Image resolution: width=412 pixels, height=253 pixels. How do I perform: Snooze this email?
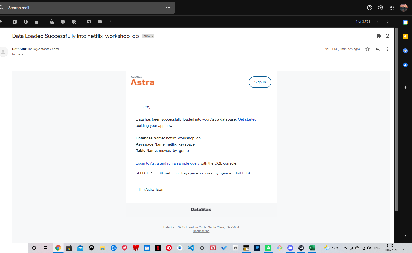tap(63, 22)
